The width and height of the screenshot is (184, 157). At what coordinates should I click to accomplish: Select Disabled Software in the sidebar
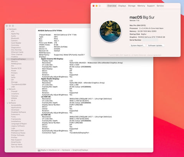(18, 112)
